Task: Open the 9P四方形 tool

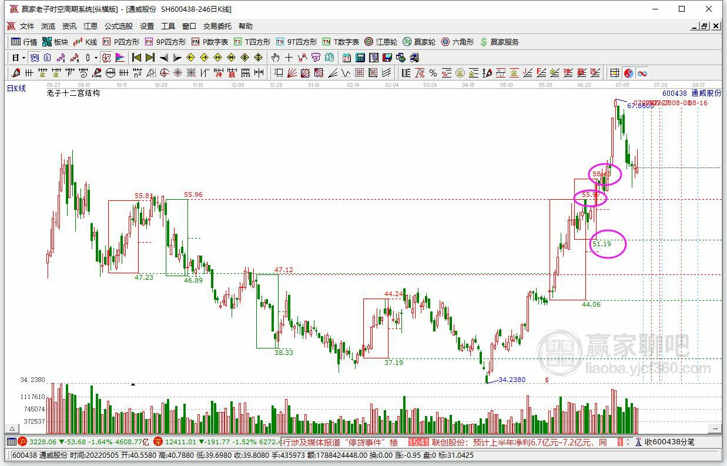Action: coord(165,42)
